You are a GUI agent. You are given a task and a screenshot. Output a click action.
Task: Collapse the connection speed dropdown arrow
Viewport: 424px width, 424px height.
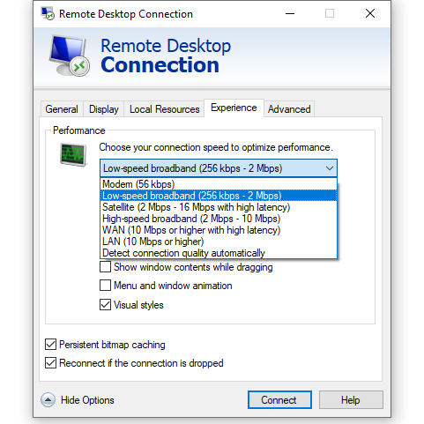click(x=330, y=168)
